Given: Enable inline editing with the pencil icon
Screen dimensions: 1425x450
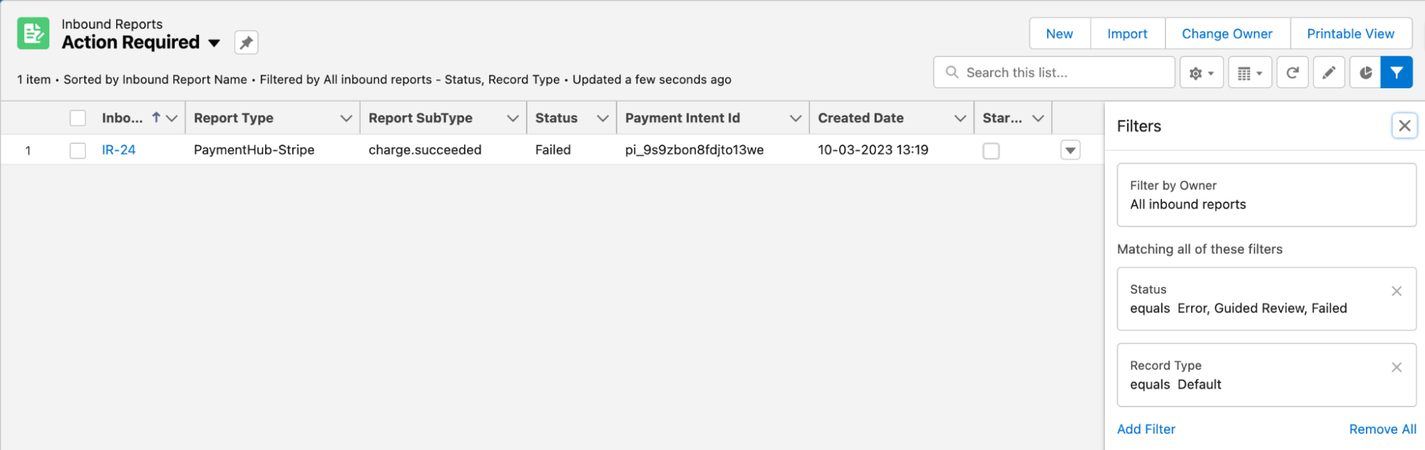Looking at the screenshot, I should [x=1328, y=72].
